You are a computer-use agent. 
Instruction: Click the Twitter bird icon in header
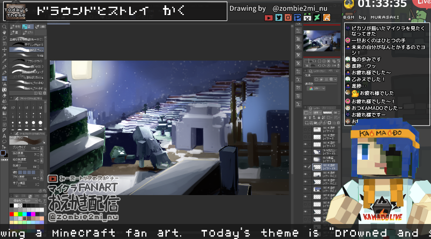pos(279,18)
